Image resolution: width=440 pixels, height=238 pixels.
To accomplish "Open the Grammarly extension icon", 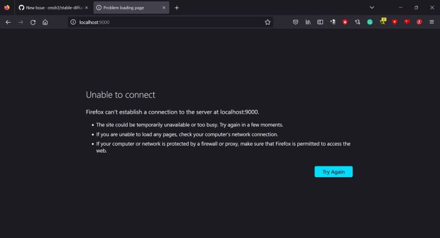I will tap(370, 22).
